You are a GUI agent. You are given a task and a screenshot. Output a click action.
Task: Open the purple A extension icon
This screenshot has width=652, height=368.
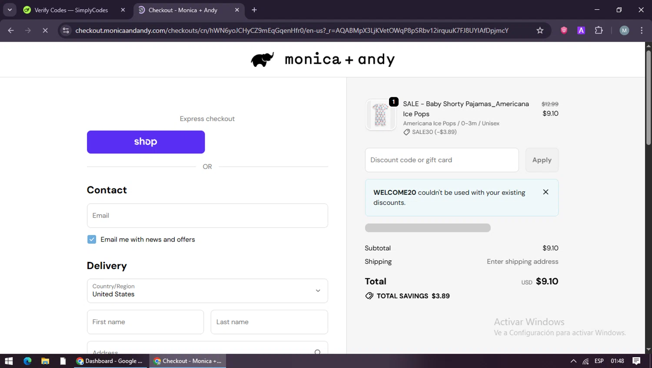click(581, 30)
